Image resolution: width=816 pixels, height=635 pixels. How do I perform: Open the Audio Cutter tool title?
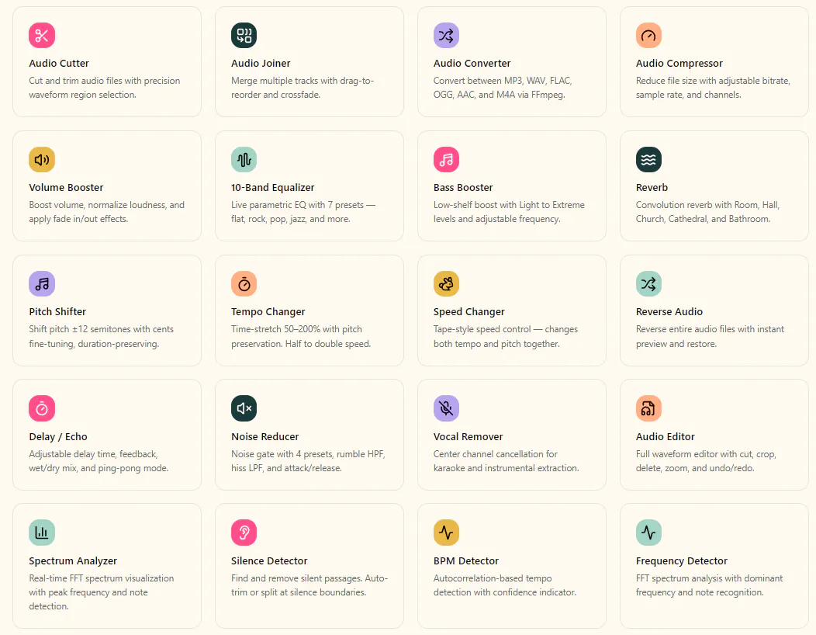click(x=59, y=63)
